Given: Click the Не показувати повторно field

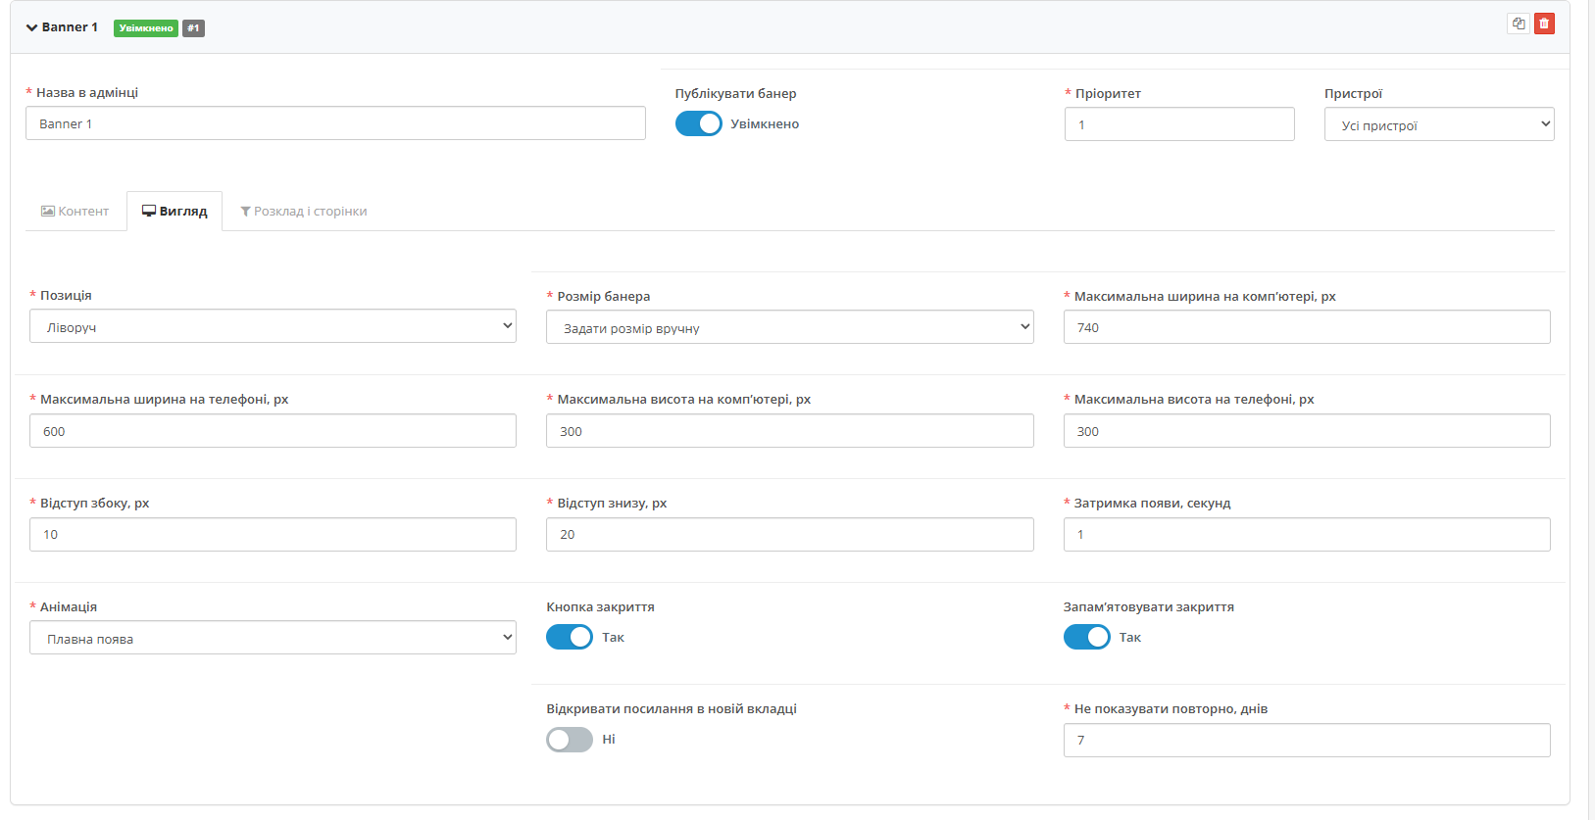Looking at the screenshot, I should pyautogui.click(x=1307, y=740).
